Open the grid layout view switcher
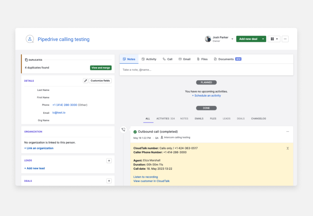This screenshot has height=216, width=313. tap(274, 39)
